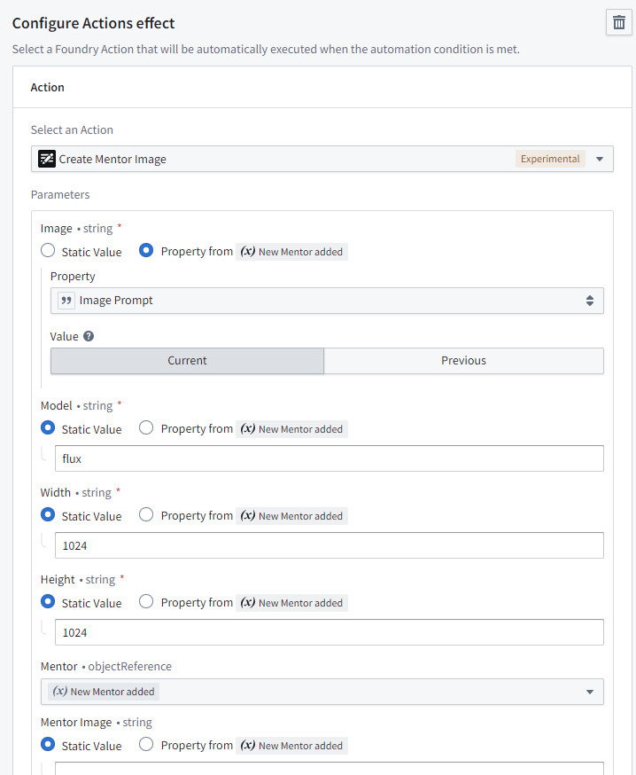This screenshot has width=636, height=775.
Task: Switch to the Current value tab
Action: point(187,361)
